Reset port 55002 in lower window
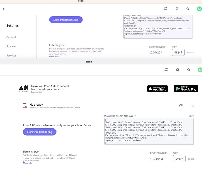 tap(191, 159)
